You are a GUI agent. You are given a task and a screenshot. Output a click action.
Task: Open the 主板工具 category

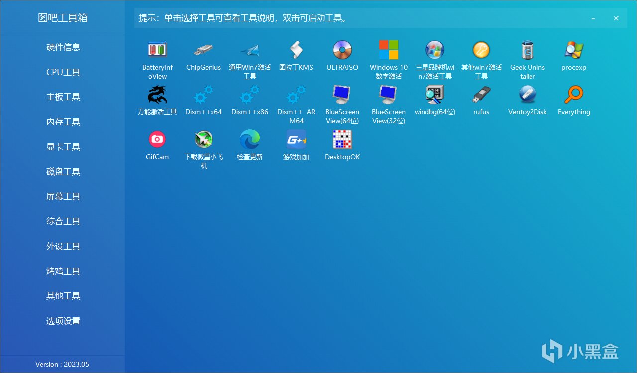click(x=63, y=97)
